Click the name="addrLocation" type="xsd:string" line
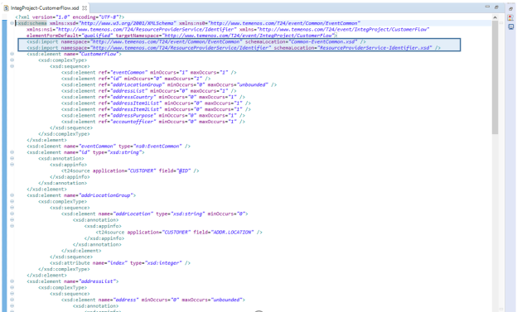Screen dimensions: 517x312 pyautogui.click(x=155, y=214)
